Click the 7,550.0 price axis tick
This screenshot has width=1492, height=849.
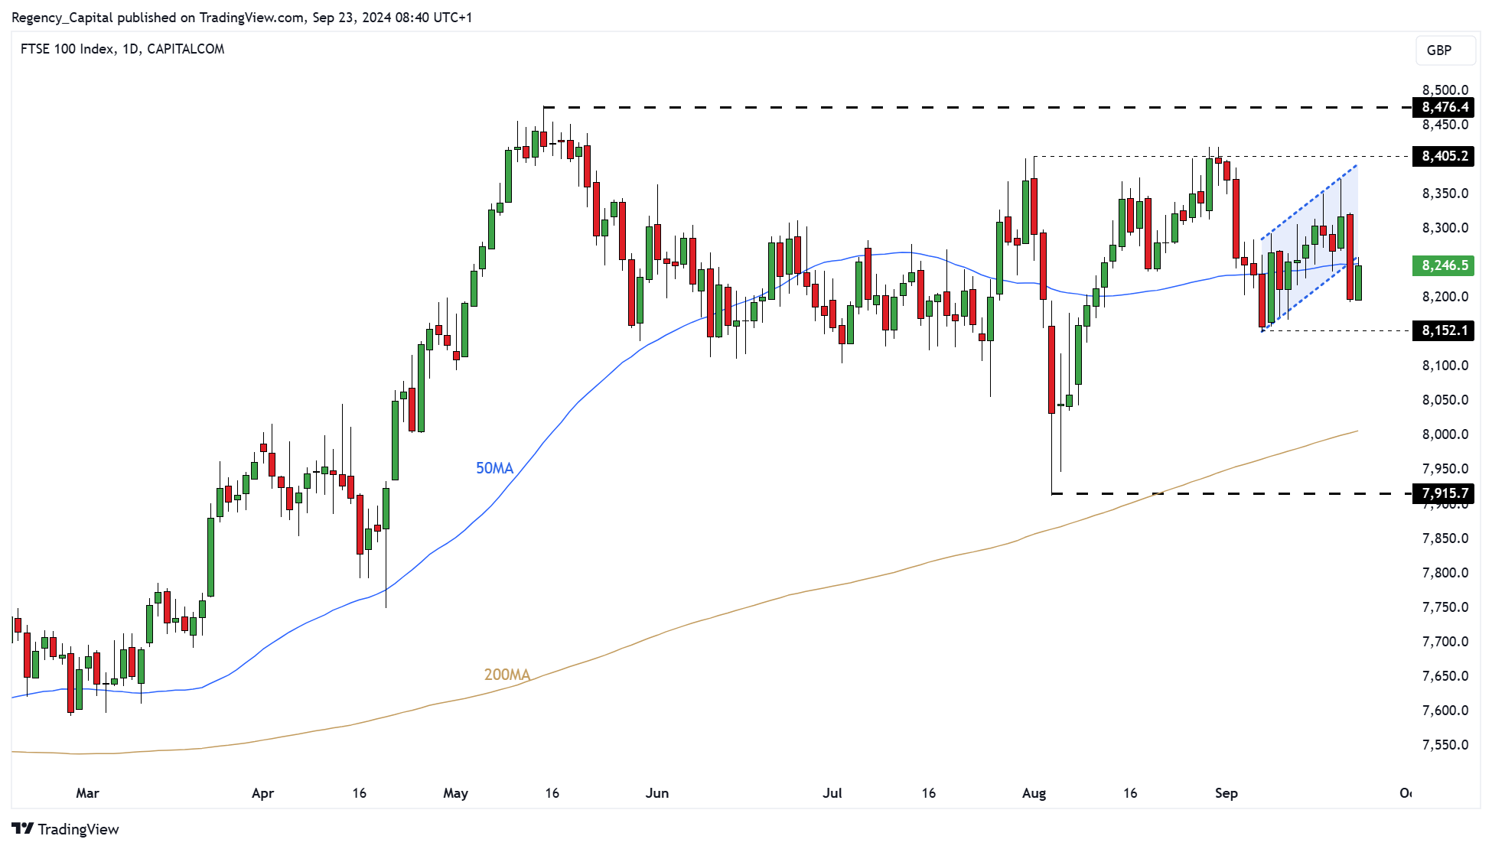[x=1445, y=745]
